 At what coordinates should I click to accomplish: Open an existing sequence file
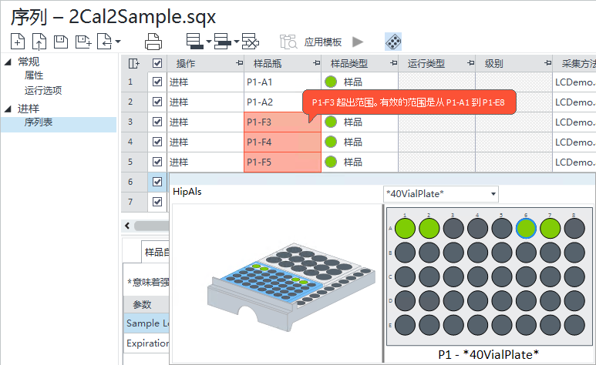(39, 42)
